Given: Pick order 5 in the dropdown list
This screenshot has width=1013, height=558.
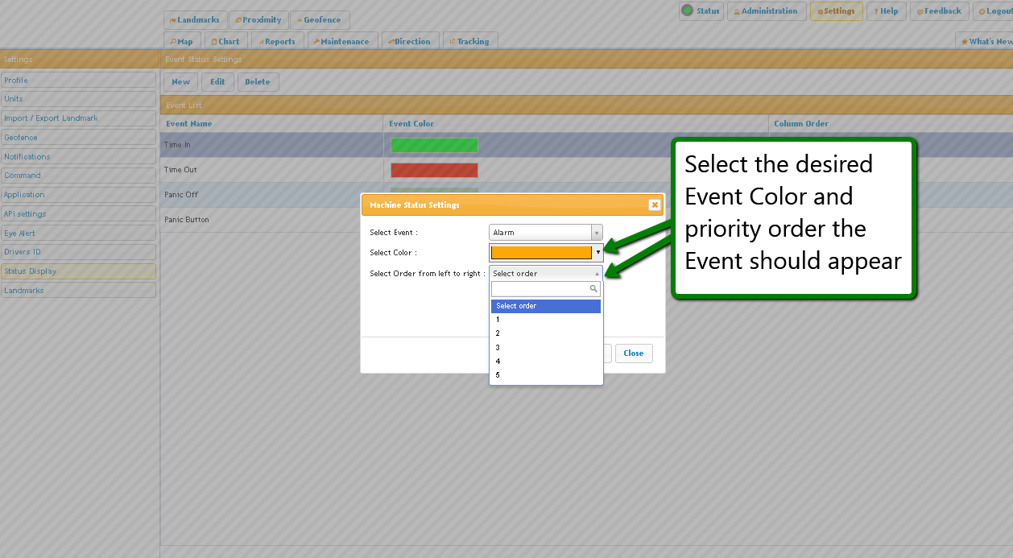Looking at the screenshot, I should [498, 375].
